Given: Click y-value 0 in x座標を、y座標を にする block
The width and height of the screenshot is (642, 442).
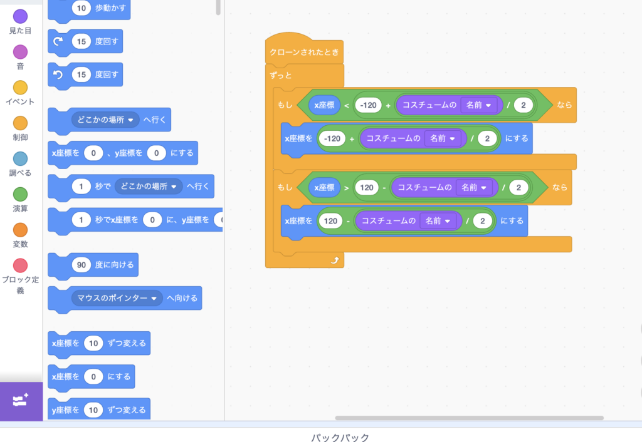Looking at the screenshot, I should pos(156,153).
